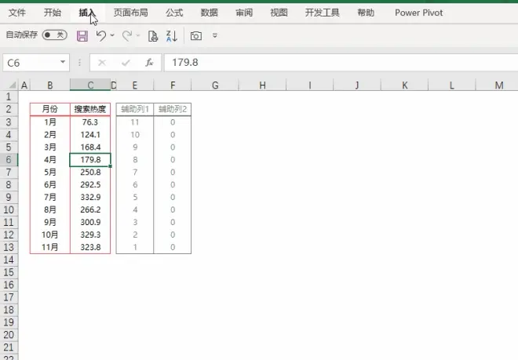
Task: Select column G header
Action: point(215,85)
